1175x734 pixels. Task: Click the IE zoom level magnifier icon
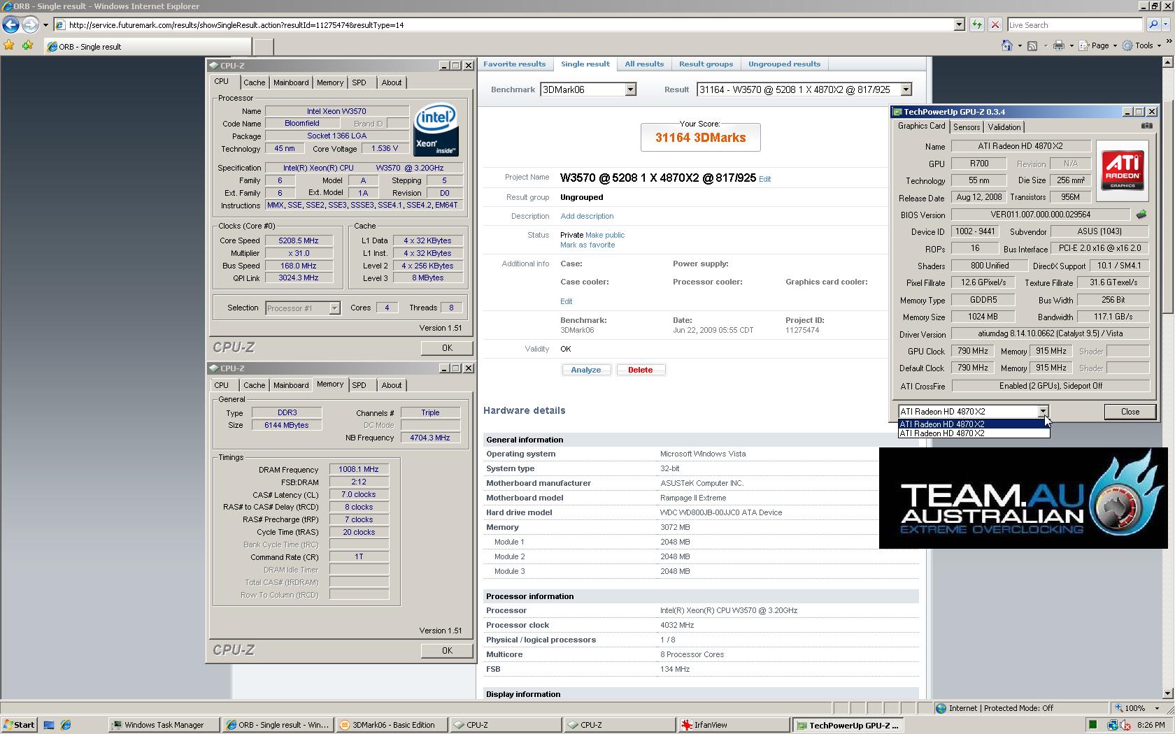1119,708
